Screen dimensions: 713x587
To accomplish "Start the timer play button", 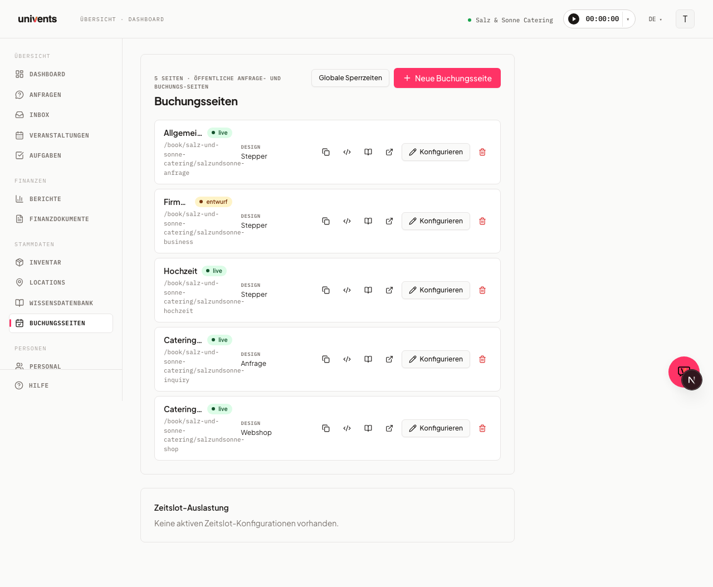I will point(574,19).
